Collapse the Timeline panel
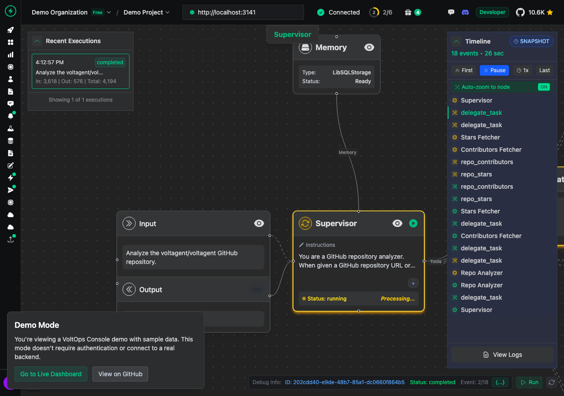This screenshot has width=564, height=396. point(457,41)
